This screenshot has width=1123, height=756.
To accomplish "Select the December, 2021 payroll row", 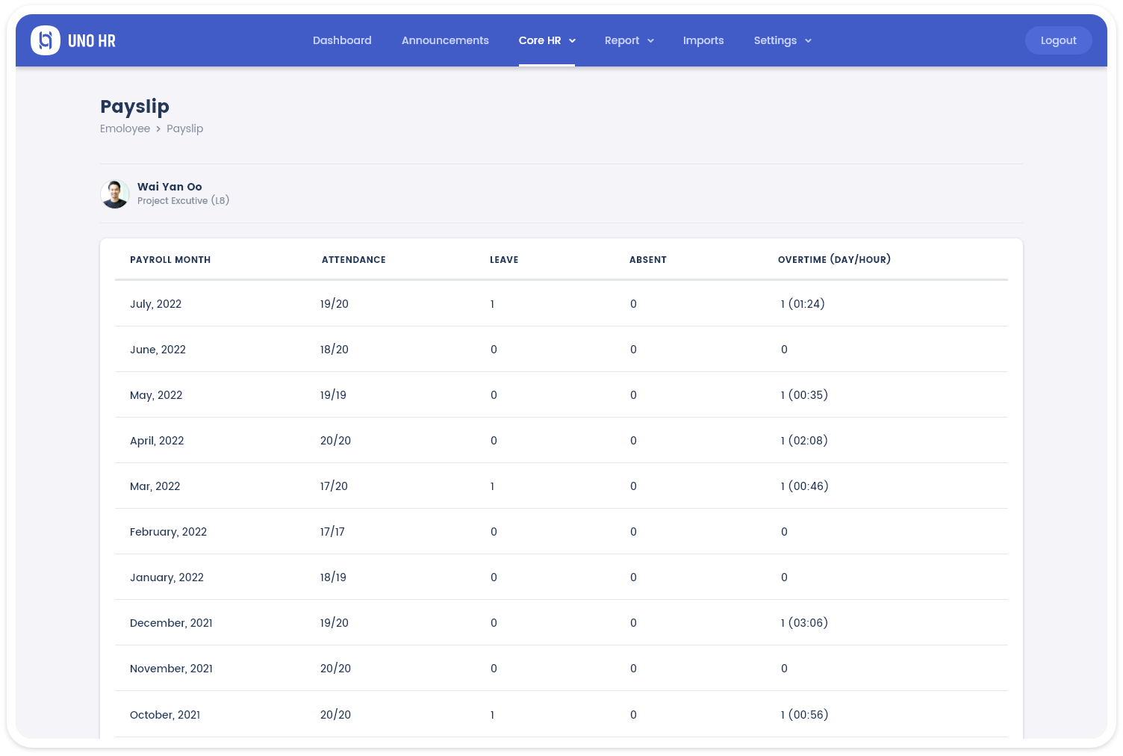I will 171,623.
